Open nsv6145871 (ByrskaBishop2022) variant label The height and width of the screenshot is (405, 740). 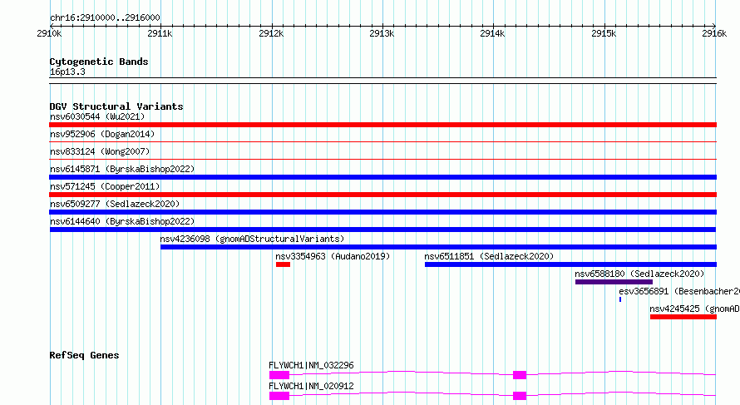pos(122,169)
